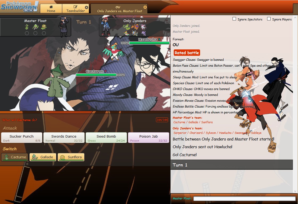Click Serperior icon in Only Janders' team
The image size is (298, 204).
(126, 27)
